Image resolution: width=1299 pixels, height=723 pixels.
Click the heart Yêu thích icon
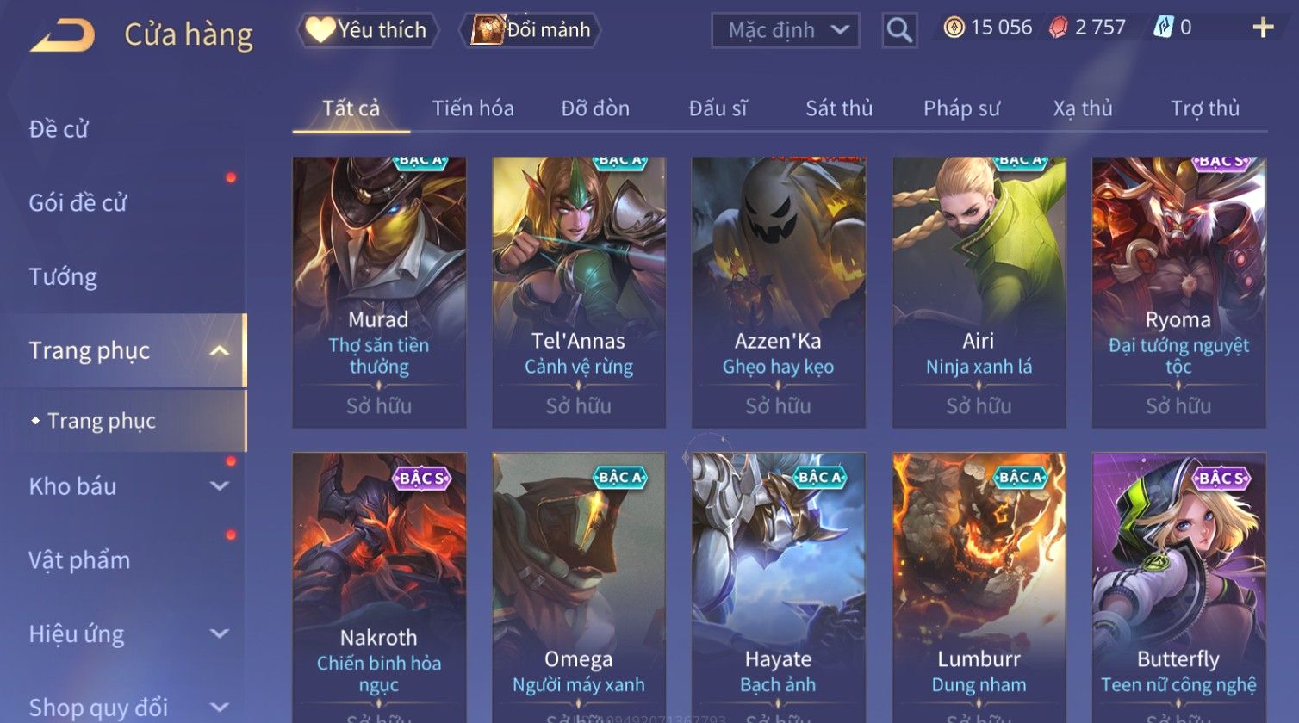[x=320, y=30]
